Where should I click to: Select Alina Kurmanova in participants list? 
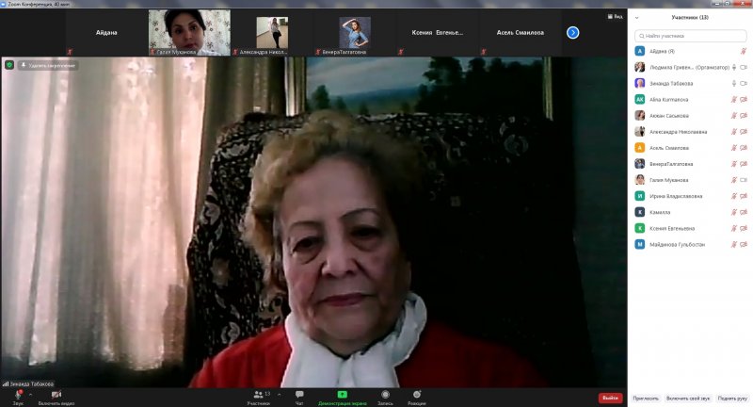(691, 100)
